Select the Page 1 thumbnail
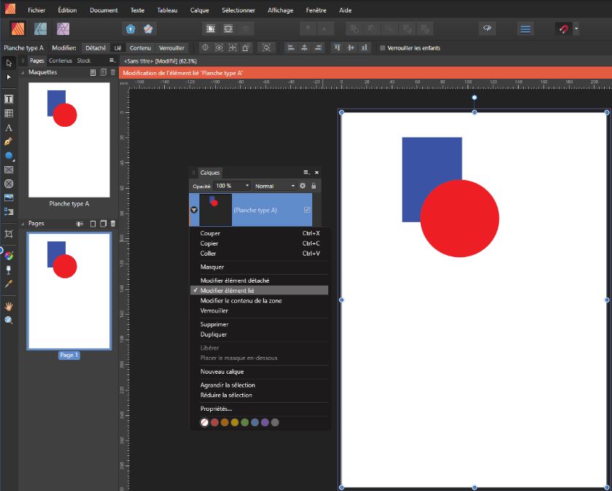Screen dimensions: 612x491 point(69,291)
